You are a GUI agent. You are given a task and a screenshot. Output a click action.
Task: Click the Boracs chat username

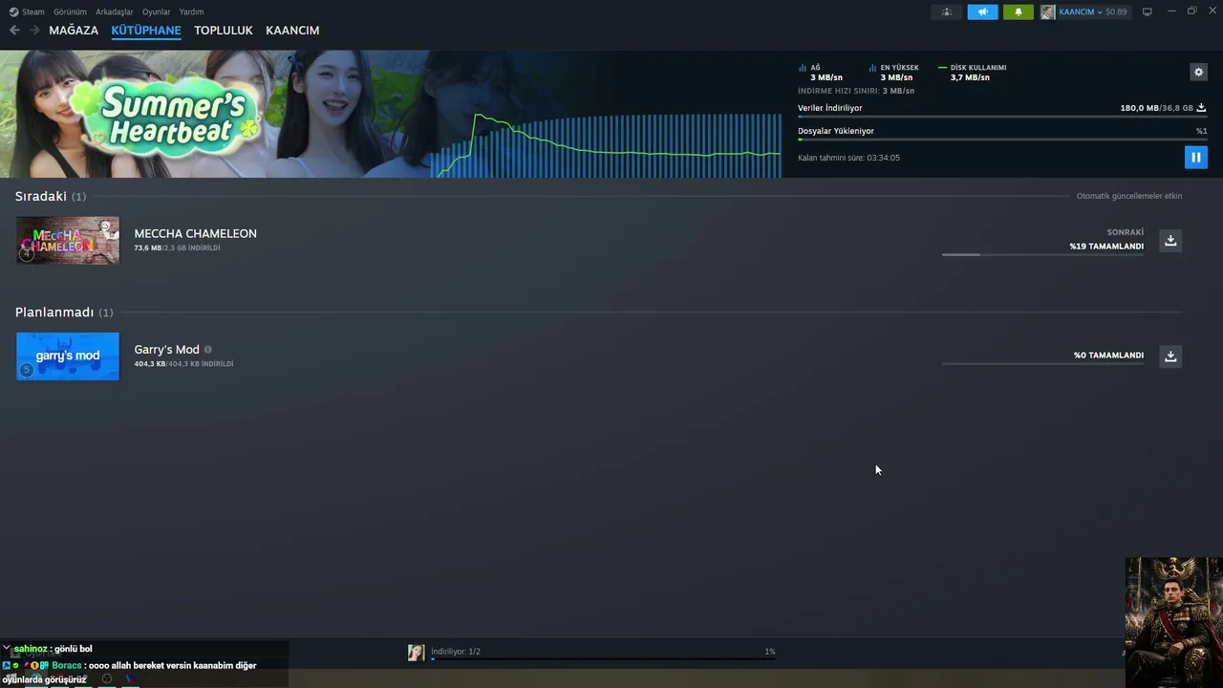67,665
